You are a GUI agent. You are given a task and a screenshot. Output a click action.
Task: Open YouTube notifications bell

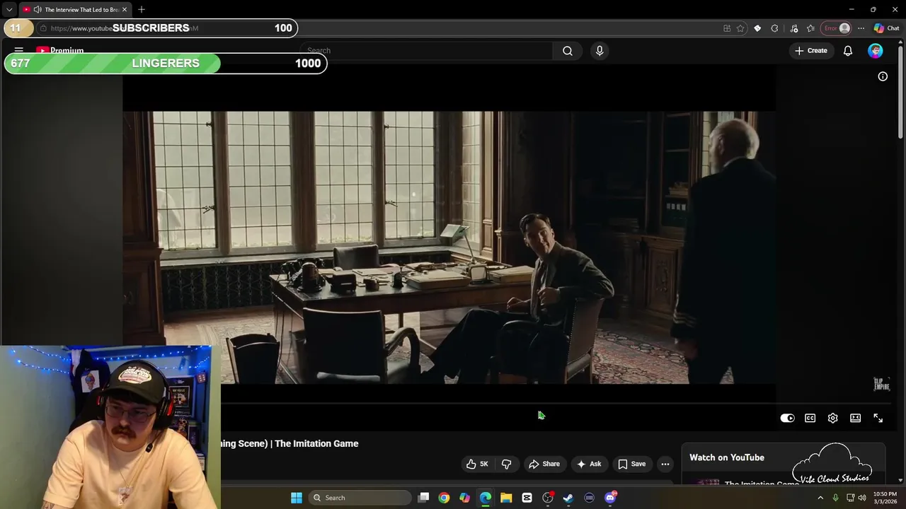point(848,51)
